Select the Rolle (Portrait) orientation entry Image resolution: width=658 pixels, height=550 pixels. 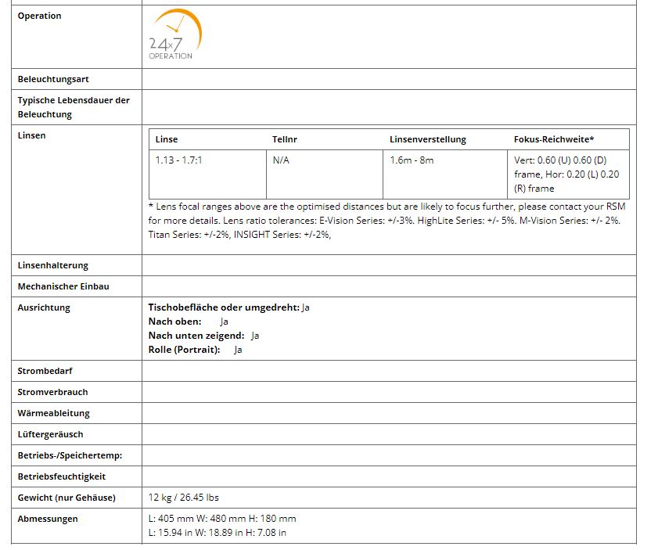185,350
